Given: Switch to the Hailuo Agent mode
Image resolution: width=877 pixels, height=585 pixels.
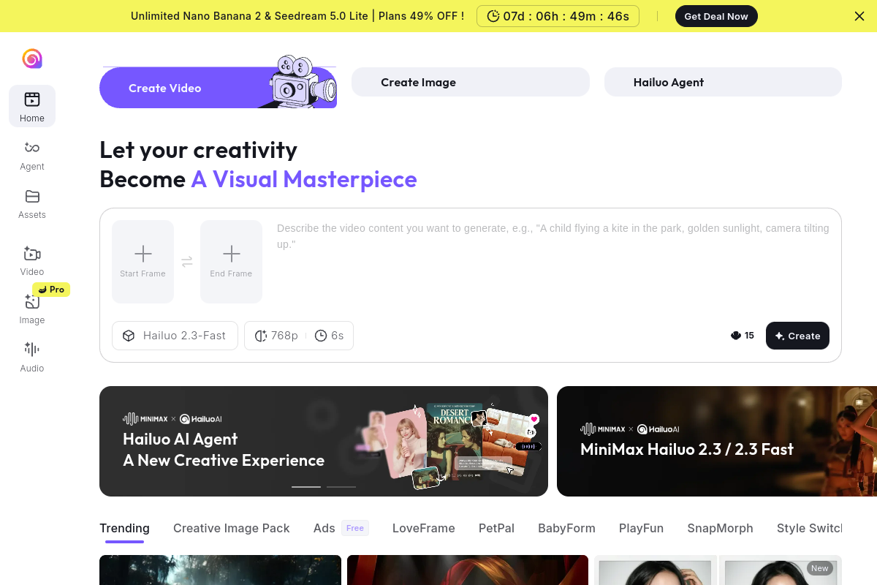Looking at the screenshot, I should (722, 82).
